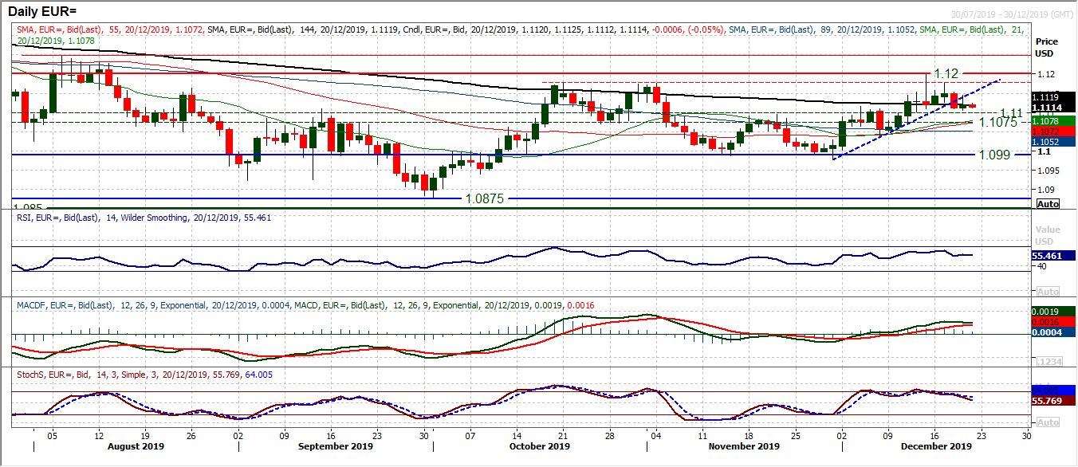The width and height of the screenshot is (1078, 467).
Task: Toggle Auto scale for the stochastics panel
Action: pos(1048,424)
